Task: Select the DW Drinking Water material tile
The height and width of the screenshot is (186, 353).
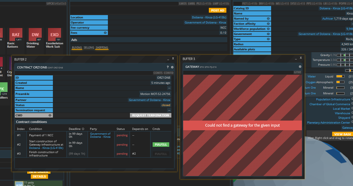Action: pos(35,35)
